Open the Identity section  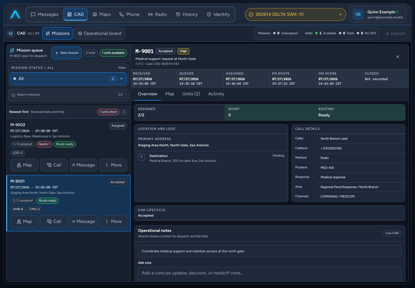[218, 14]
